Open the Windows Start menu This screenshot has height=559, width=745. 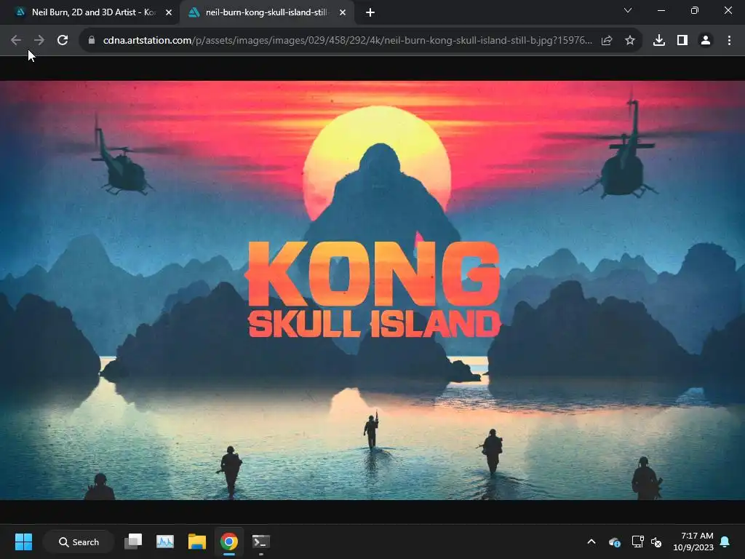coord(23,542)
